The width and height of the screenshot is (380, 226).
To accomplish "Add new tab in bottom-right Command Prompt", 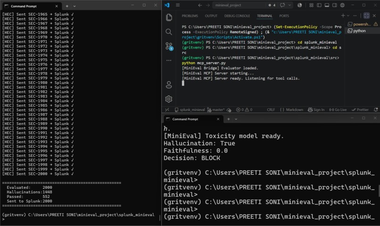I will [228, 119].
